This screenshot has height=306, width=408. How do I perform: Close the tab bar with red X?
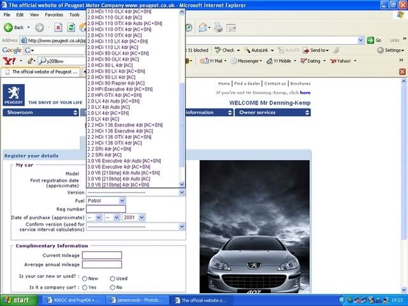(x=402, y=71)
